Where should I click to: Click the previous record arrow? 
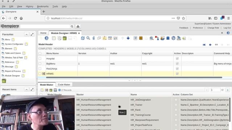coord(210,45)
